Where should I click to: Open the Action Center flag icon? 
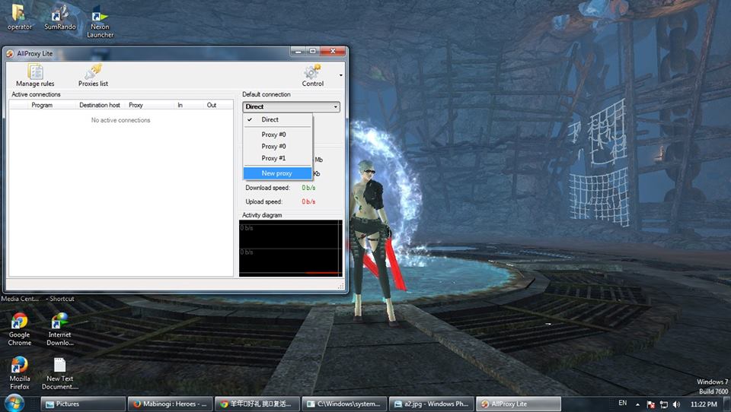(651, 404)
